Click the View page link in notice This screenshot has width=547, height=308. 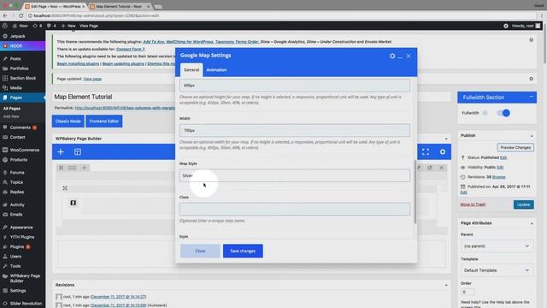pyautogui.click(x=92, y=79)
